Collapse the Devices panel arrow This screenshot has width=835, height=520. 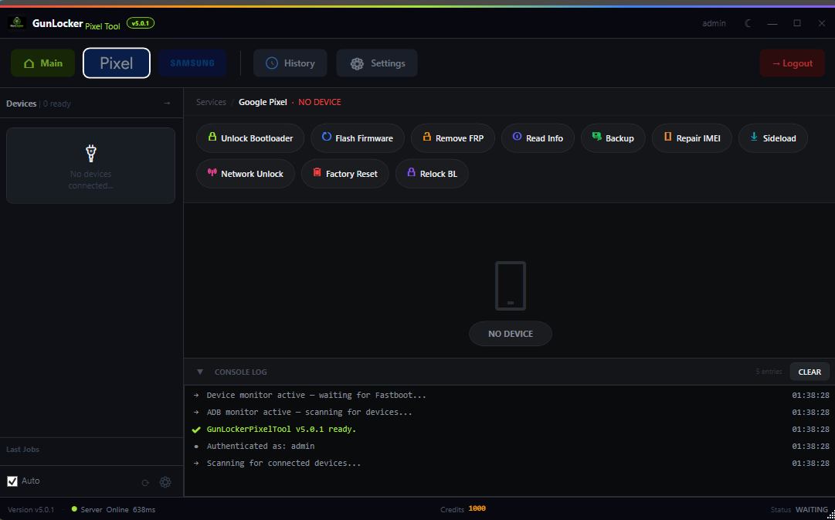click(167, 104)
